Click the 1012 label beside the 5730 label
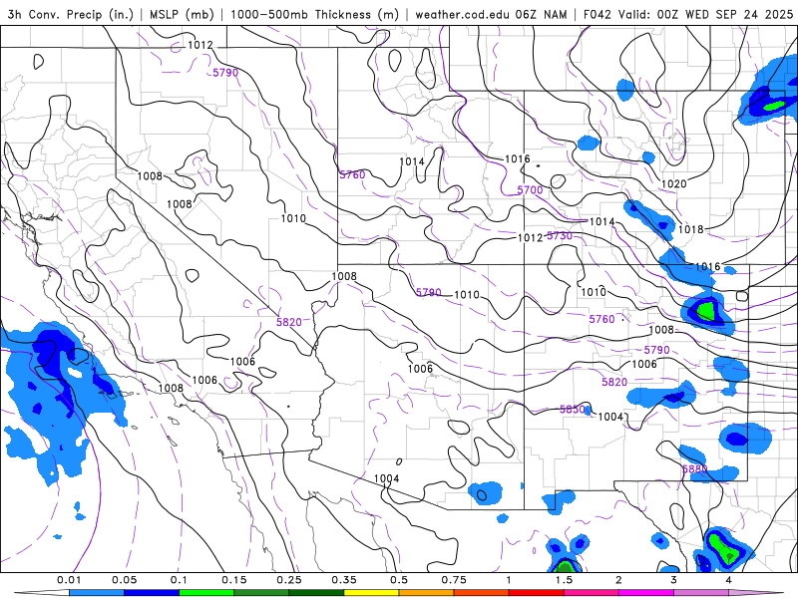 [531, 238]
